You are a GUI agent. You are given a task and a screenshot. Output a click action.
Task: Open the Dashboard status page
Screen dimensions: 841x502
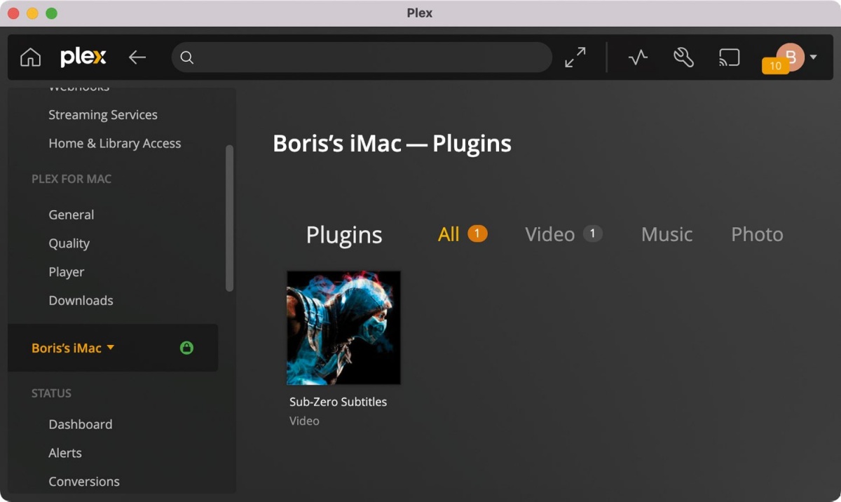[81, 424]
